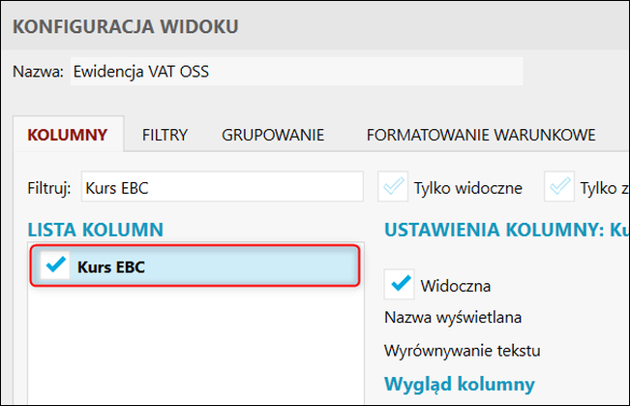Select the Kurs EBC row in column list
The height and width of the screenshot is (406, 630).
point(195,265)
